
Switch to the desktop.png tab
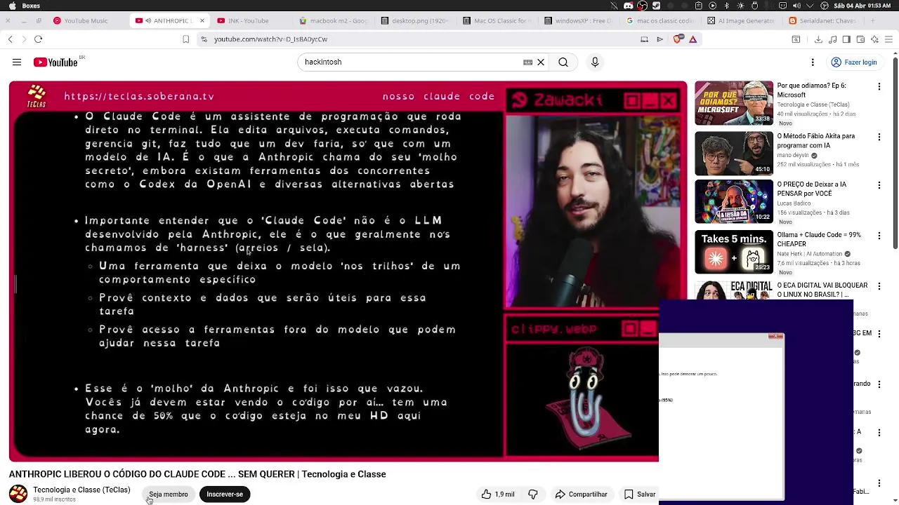(x=416, y=20)
